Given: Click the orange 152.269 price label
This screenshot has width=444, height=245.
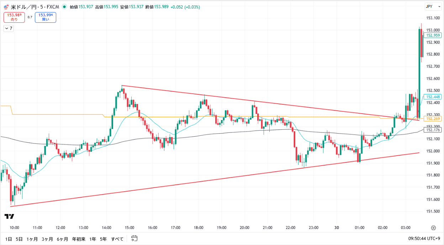Looking at the screenshot, I should pyautogui.click(x=433, y=119).
